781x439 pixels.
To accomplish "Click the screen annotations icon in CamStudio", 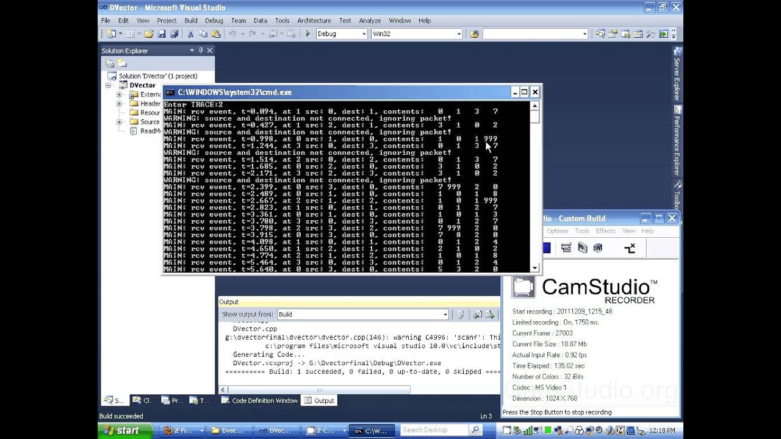I will click(566, 248).
